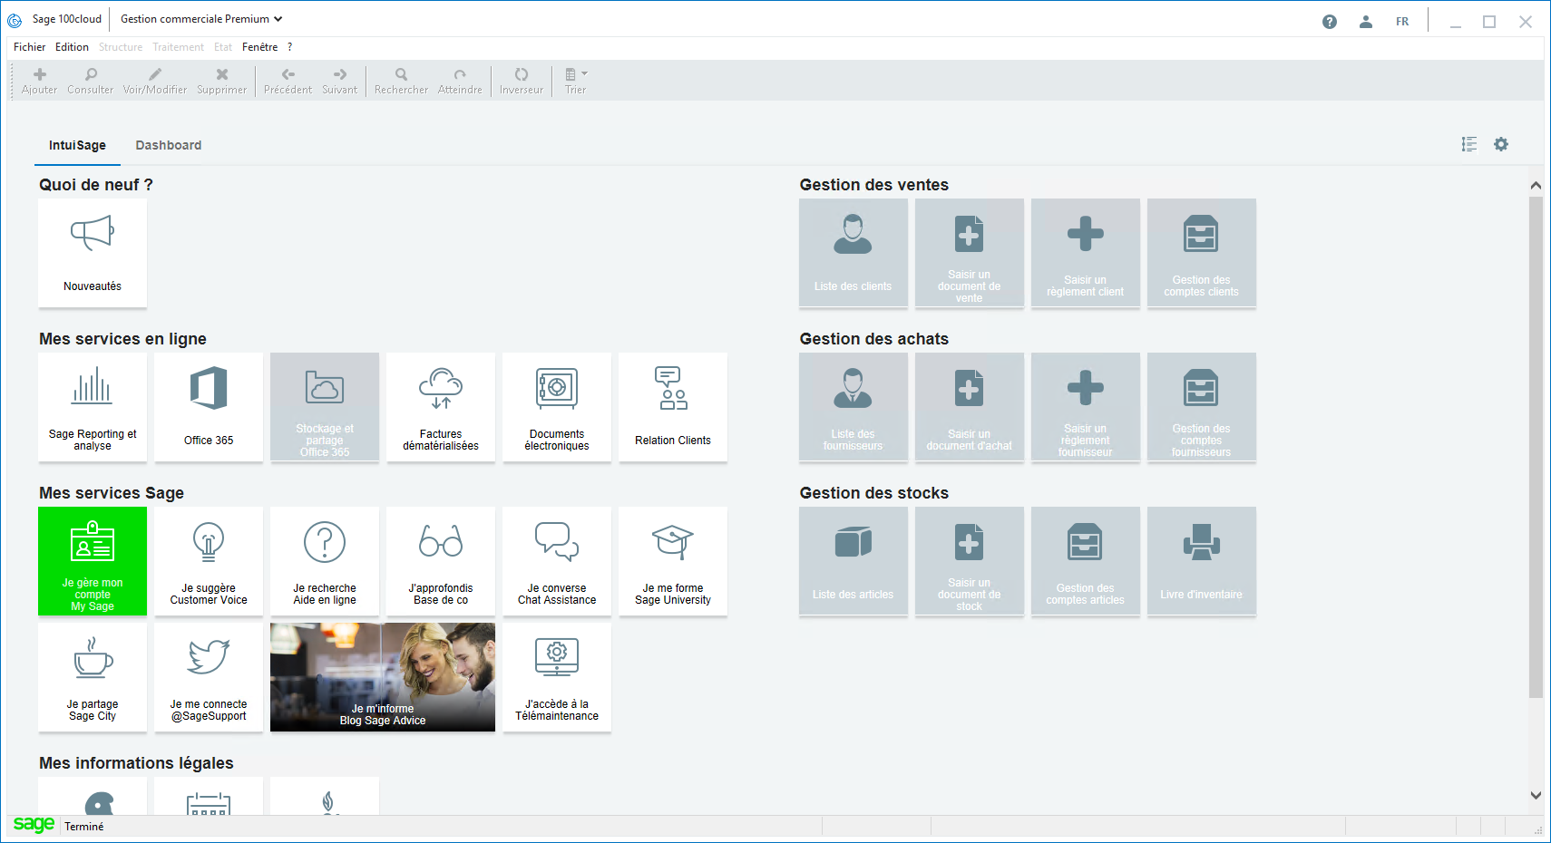Viewport: 1551px width, 843px height.
Task: Click the scrollbar down arrow
Action: 1536,796
